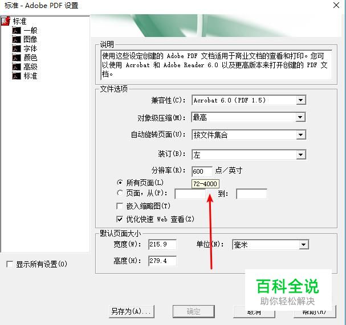This screenshot has height=325, width=346.
Task: Enable the 嵌入缩略图 checkbox
Action: 120,206
